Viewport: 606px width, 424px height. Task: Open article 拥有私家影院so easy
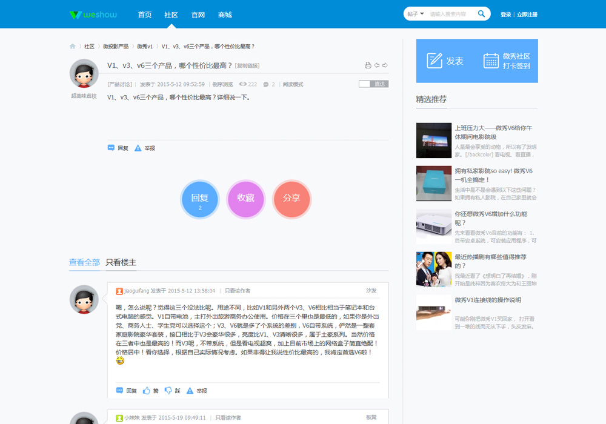coord(493,175)
